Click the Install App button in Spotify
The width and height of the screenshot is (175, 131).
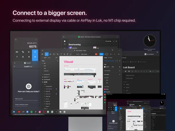pyautogui.click(x=108, y=41)
